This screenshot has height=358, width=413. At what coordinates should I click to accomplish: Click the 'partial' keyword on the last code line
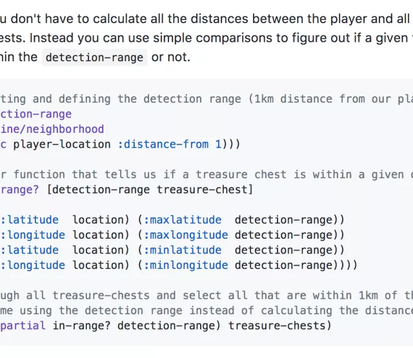23,325
